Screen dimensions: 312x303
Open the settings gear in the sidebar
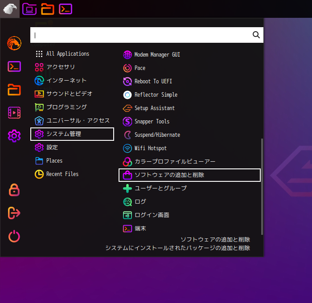click(x=14, y=136)
